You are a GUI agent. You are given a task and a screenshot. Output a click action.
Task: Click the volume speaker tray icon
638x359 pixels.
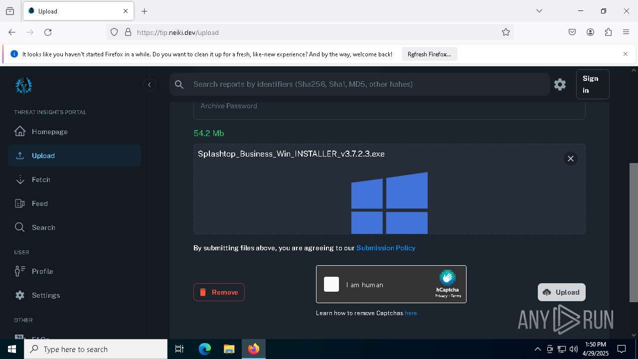click(x=574, y=349)
